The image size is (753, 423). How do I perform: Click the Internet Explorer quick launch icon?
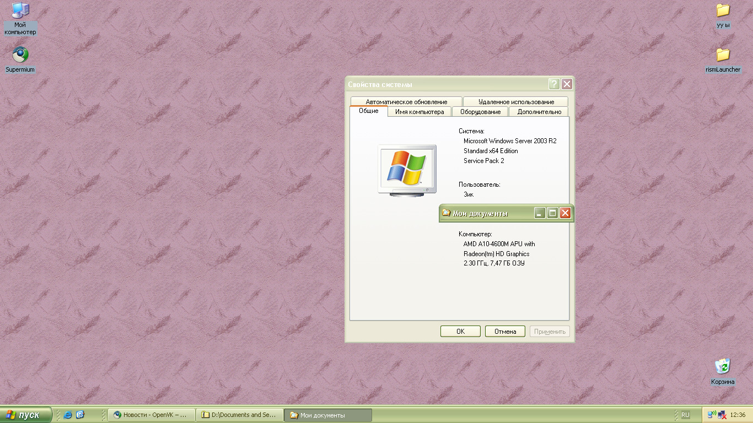(68, 415)
